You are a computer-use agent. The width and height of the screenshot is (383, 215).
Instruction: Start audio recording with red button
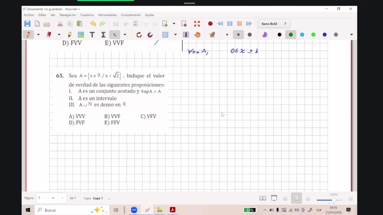tap(210, 24)
